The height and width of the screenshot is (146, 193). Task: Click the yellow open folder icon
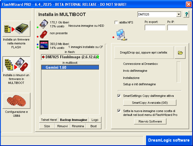pos(180,53)
